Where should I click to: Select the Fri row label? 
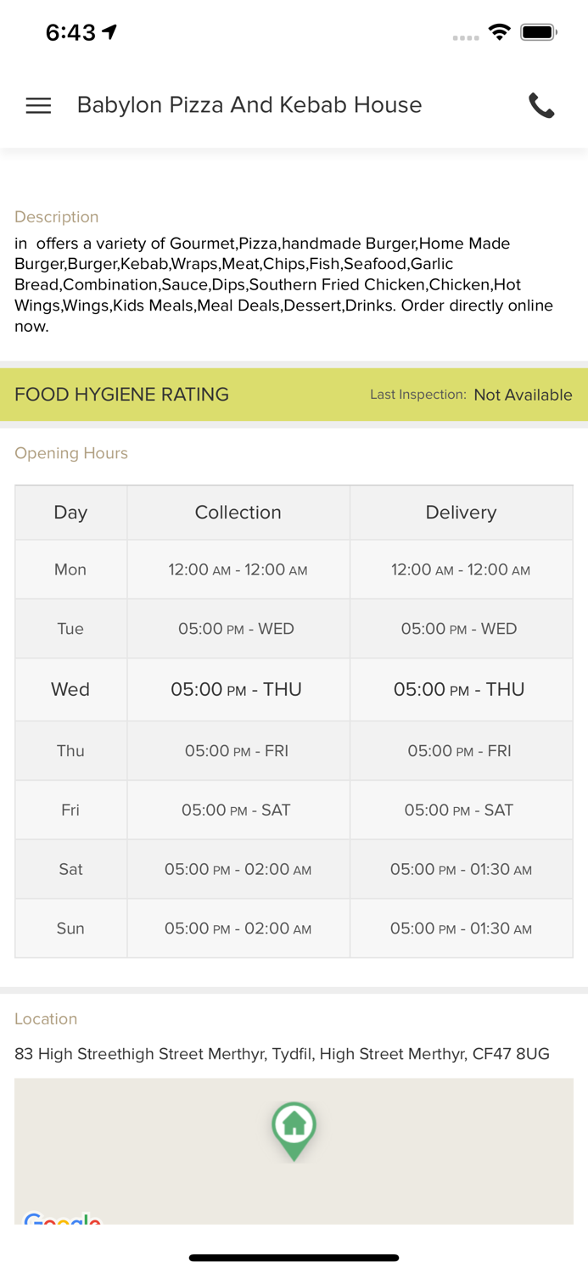click(x=70, y=810)
